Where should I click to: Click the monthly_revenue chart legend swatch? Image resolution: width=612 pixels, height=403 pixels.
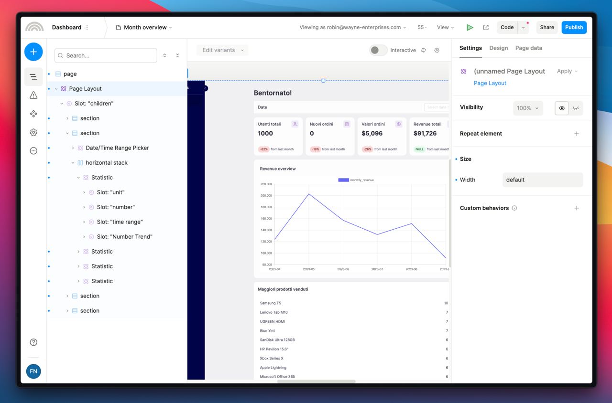(x=343, y=180)
